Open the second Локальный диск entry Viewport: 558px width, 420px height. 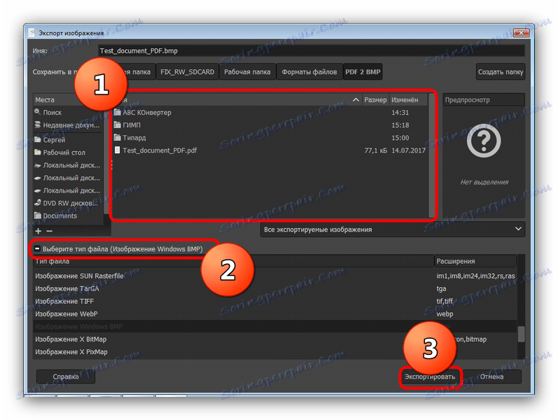click(x=68, y=178)
